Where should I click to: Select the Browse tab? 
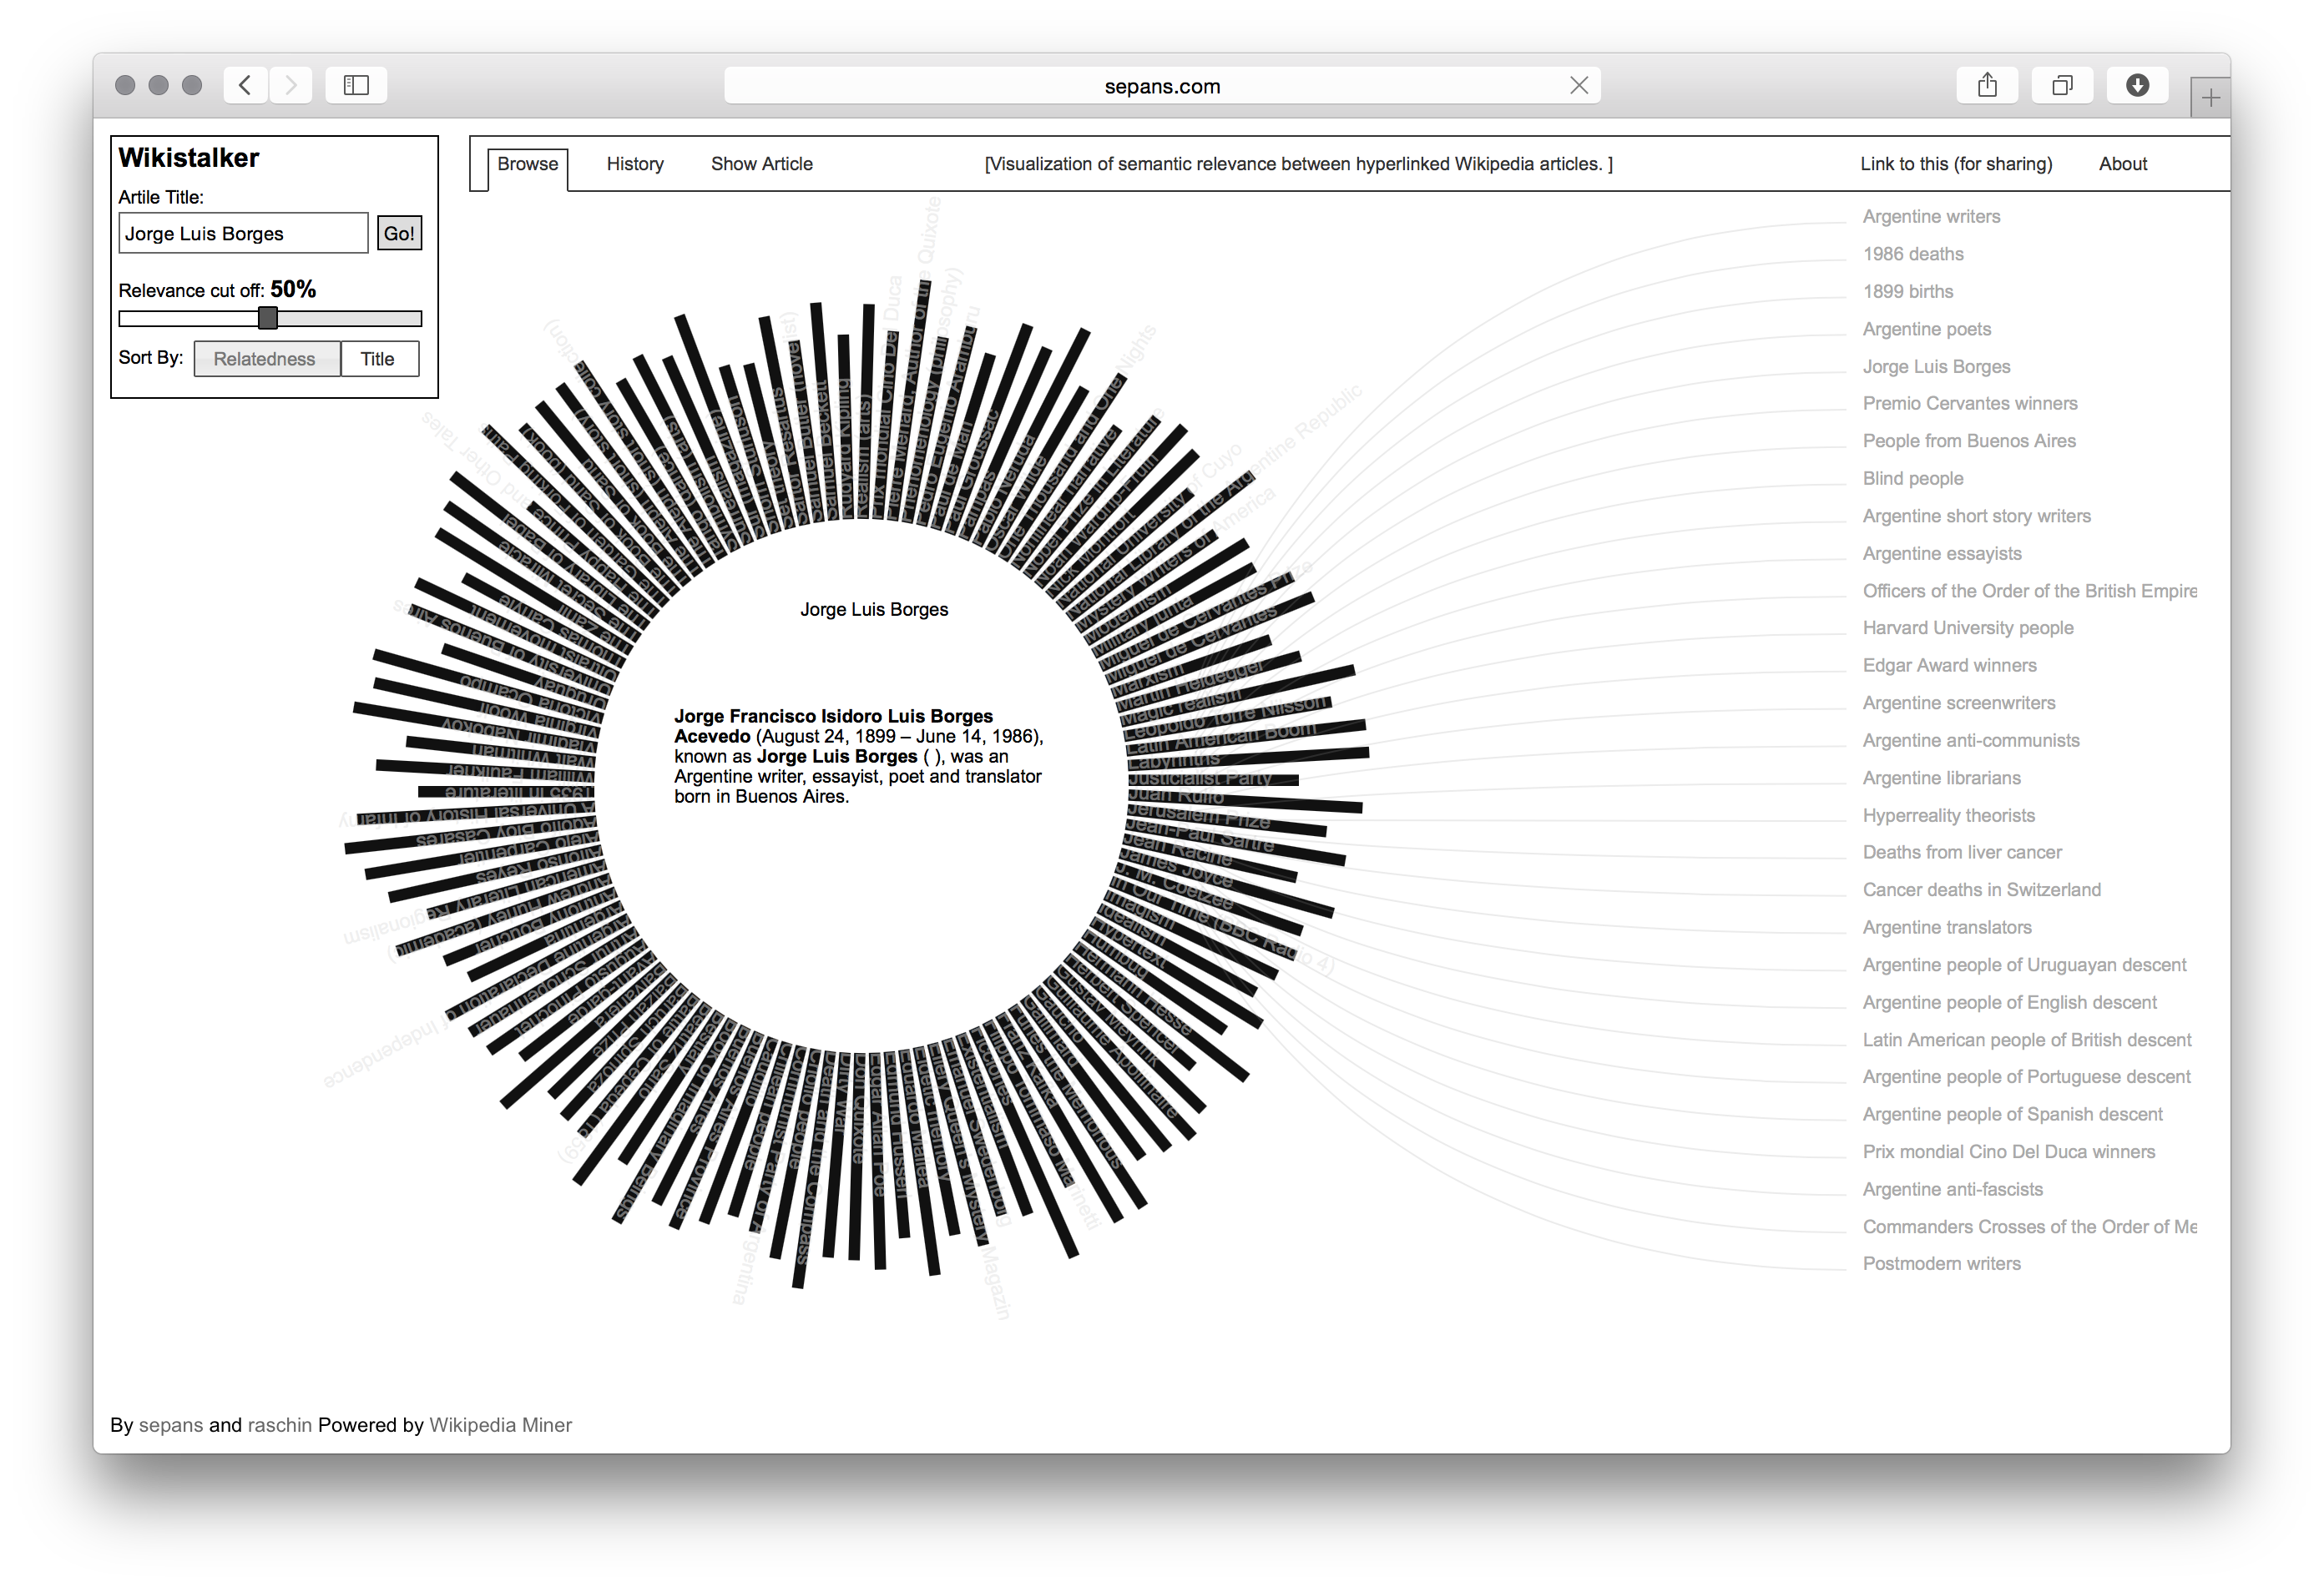(x=527, y=164)
